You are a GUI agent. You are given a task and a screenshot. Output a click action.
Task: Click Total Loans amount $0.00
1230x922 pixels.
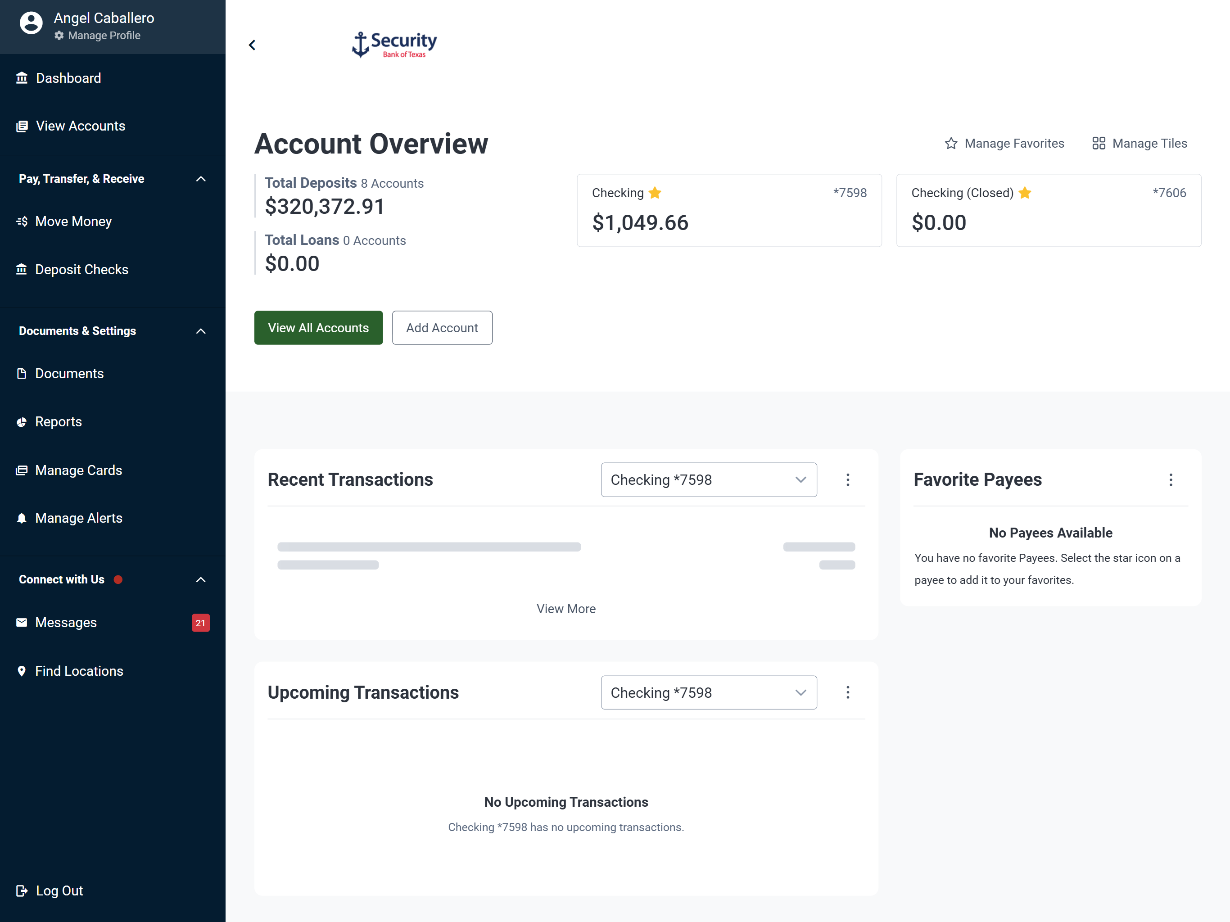(293, 264)
